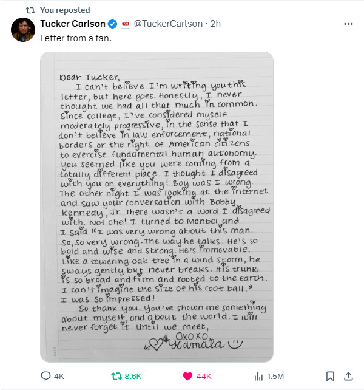The image size is (364, 390).
Task: Open the handwritten letter image
Action: pos(157,207)
